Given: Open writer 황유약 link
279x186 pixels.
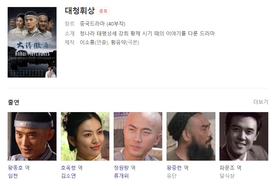Looking at the screenshot, I should [118, 42].
